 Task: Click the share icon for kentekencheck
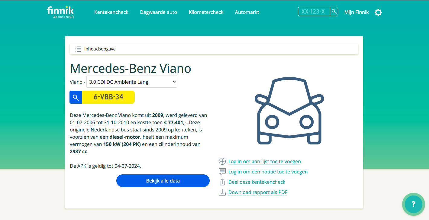tap(222, 182)
